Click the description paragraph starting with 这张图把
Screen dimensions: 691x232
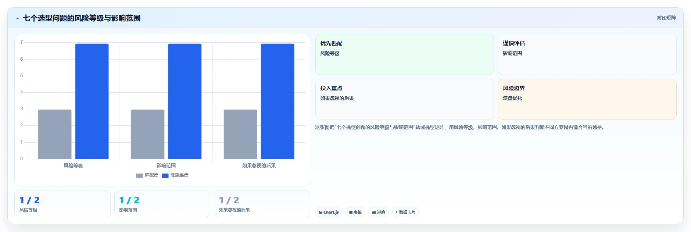tap(461, 128)
